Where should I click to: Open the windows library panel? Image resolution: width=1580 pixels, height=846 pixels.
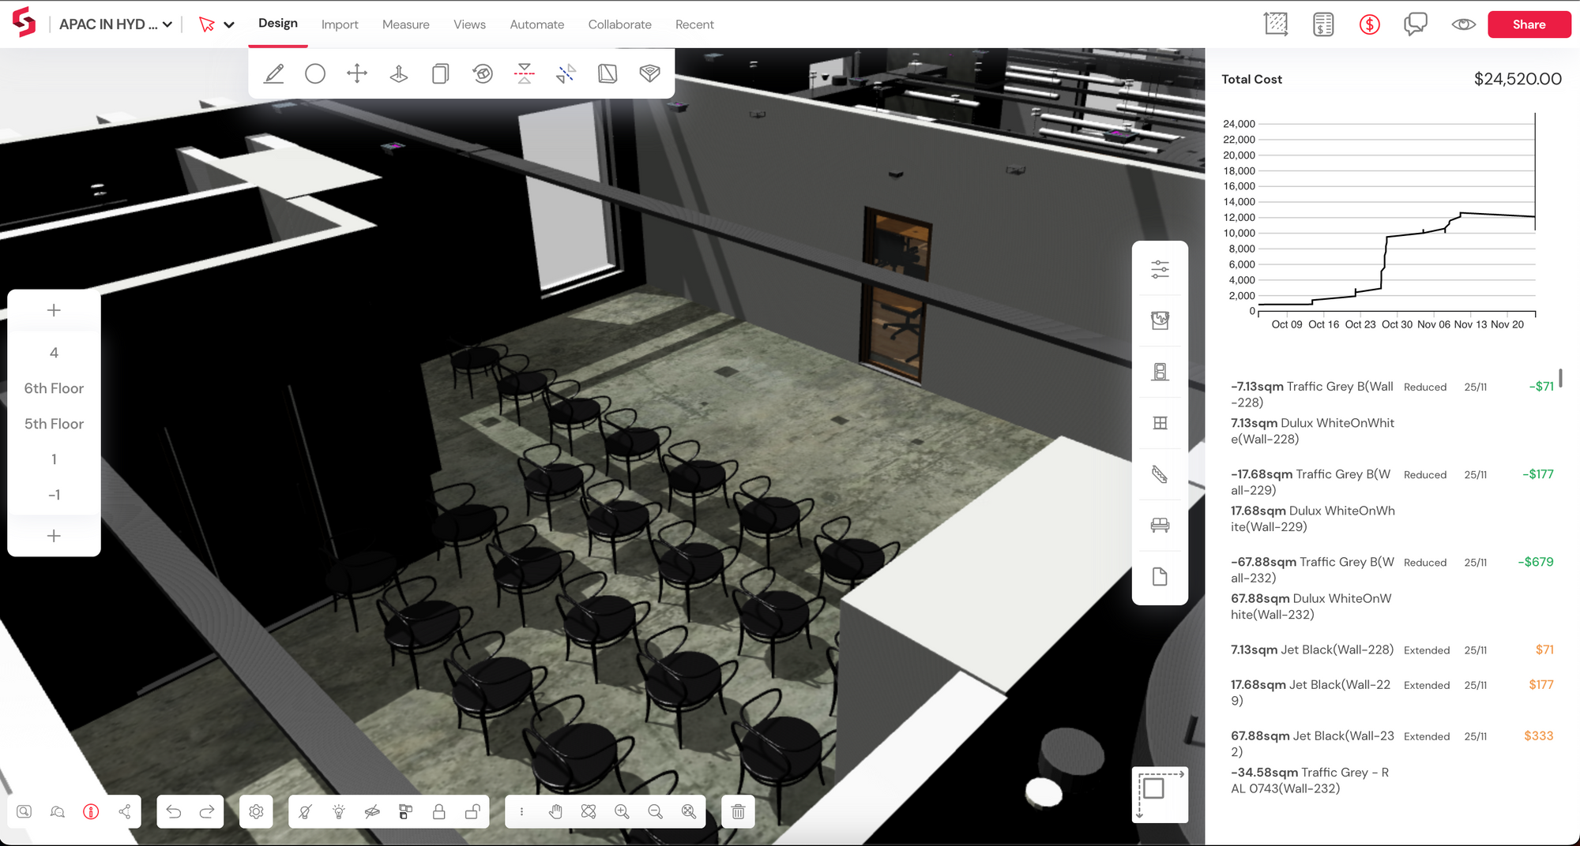[1160, 423]
